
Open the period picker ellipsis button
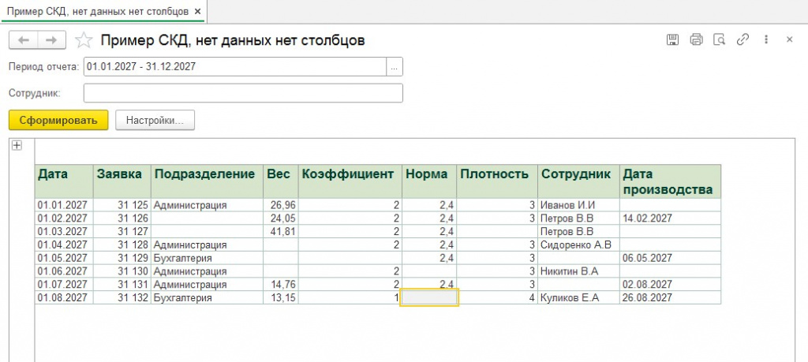[x=395, y=67]
